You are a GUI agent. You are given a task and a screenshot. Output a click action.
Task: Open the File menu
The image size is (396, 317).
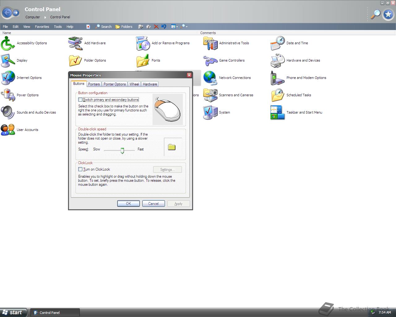[x=5, y=27]
